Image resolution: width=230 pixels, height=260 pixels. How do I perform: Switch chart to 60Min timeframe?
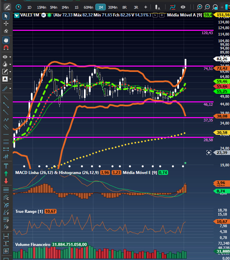pyautogui.click(x=88, y=7)
